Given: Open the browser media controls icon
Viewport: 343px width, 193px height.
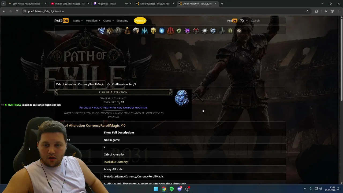Looking at the screenshot, I should click(x=326, y=11).
